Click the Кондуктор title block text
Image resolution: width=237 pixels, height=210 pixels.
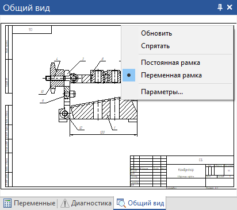pyautogui.click(x=186, y=170)
